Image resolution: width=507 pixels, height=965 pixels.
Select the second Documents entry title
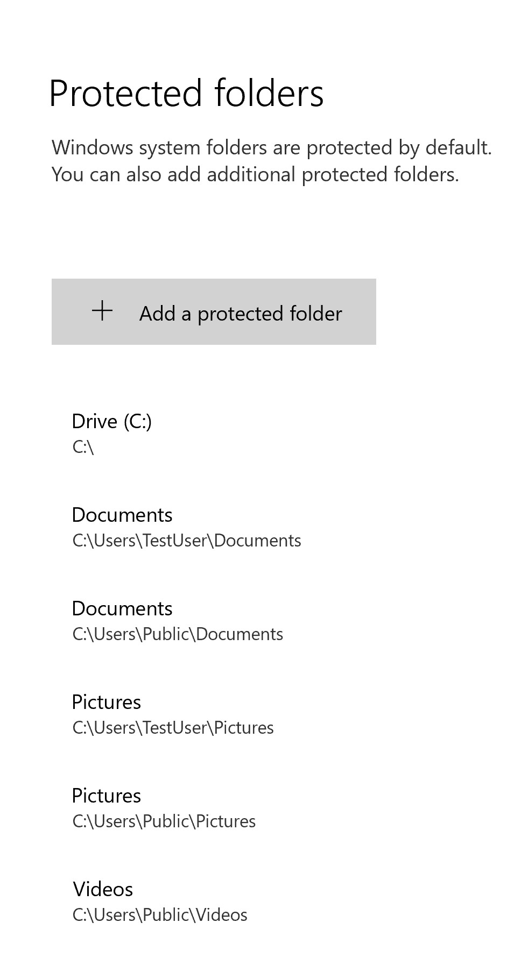coord(122,608)
